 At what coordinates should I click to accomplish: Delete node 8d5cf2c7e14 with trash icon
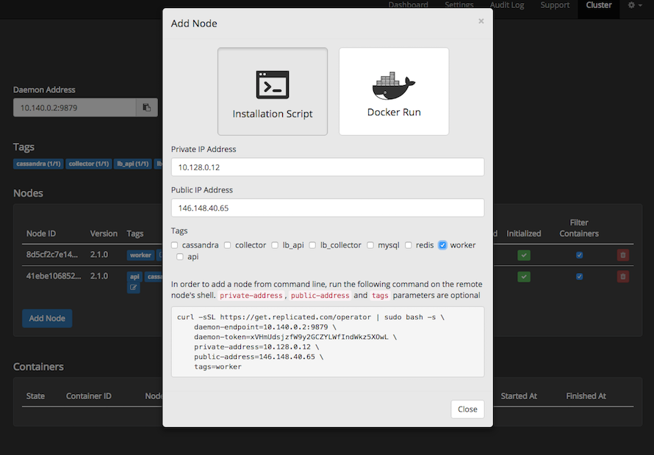pyautogui.click(x=622, y=255)
